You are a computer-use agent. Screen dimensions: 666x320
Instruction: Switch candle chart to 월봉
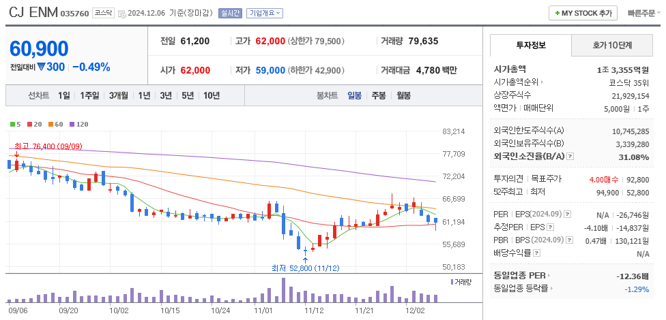point(403,95)
